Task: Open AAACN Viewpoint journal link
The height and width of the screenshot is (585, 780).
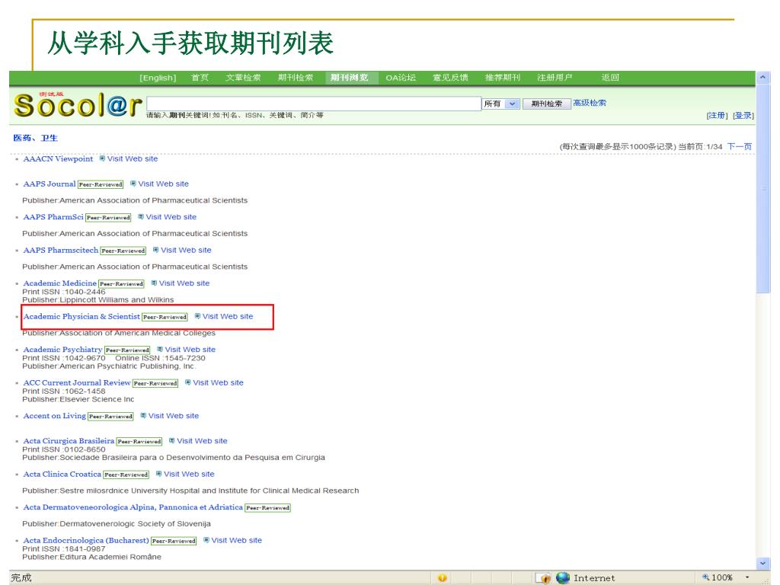Action: 58,158
